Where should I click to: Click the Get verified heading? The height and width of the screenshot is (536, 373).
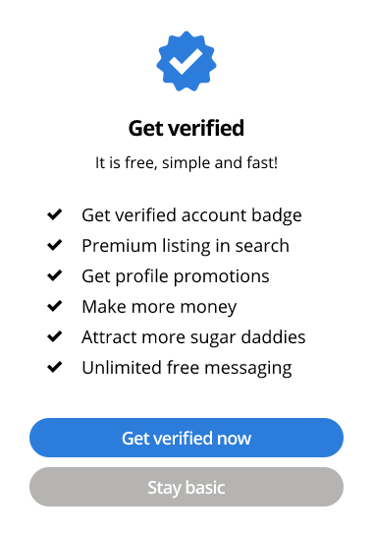tap(186, 128)
